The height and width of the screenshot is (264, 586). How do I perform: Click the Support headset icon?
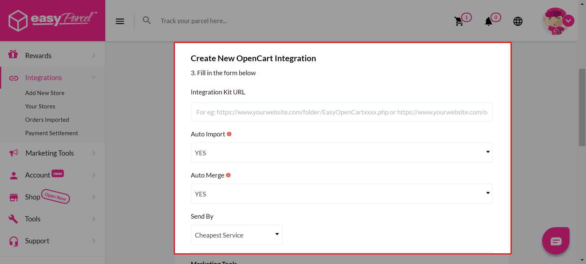pos(14,241)
